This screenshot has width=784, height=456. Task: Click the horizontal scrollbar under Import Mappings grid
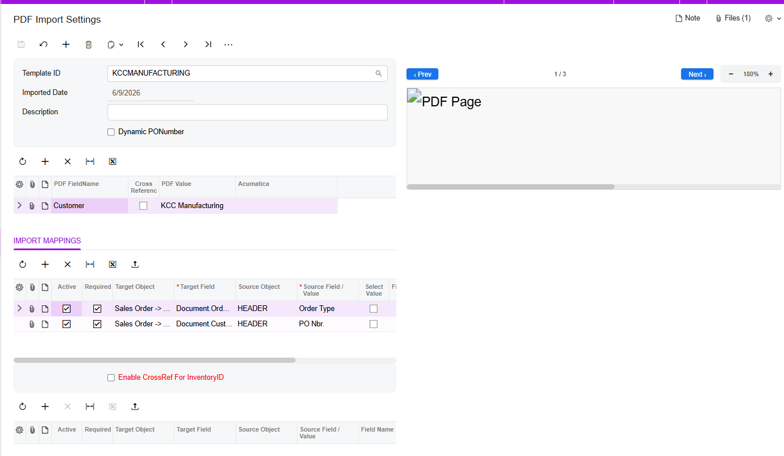(x=155, y=360)
